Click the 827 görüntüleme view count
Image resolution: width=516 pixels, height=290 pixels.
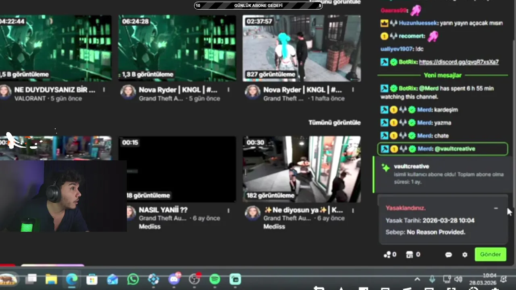[x=271, y=75]
